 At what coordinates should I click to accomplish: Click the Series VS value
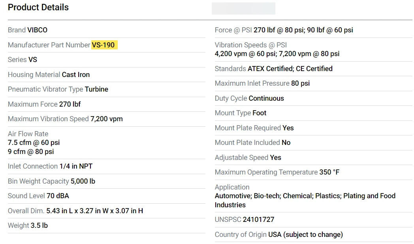point(33,60)
